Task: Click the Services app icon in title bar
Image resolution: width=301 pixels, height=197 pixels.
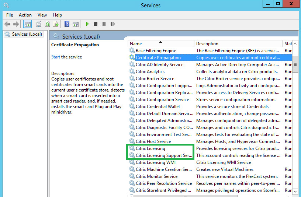Action: pos(6,5)
